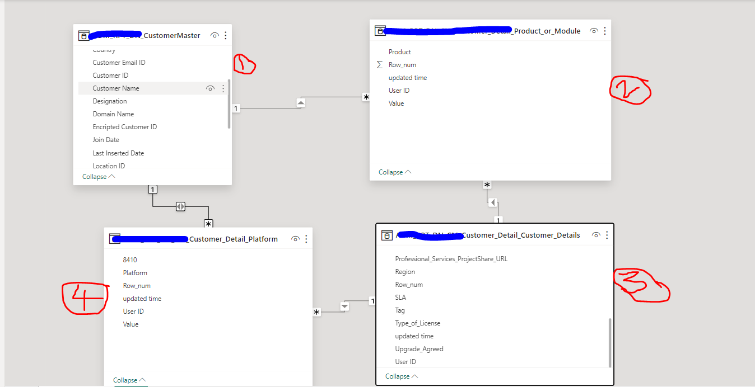The width and height of the screenshot is (755, 387).
Task: Collapse the Product_or_Module table
Action: [x=395, y=172]
